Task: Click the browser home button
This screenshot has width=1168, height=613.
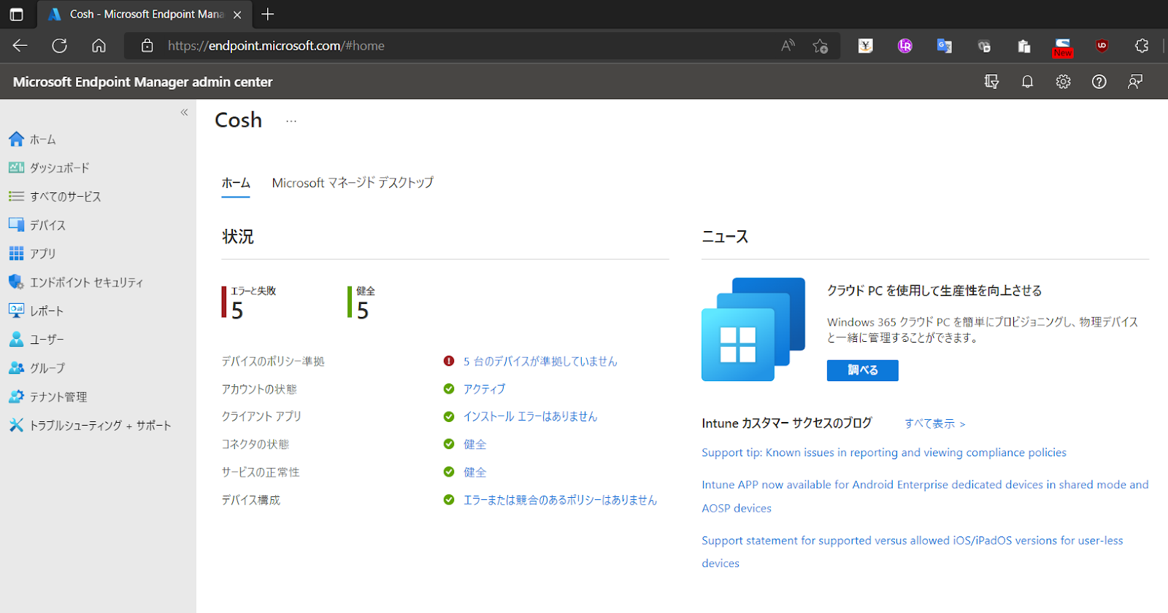Action: click(99, 45)
